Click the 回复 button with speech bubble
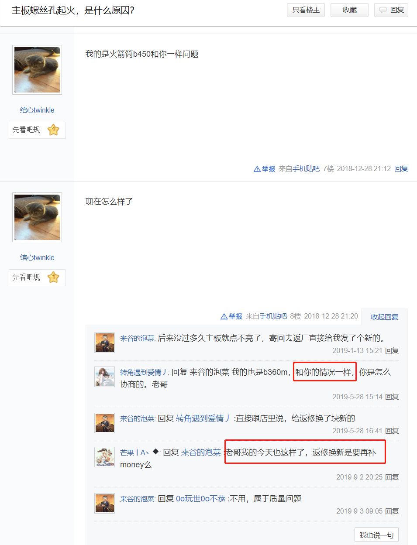 391,10
